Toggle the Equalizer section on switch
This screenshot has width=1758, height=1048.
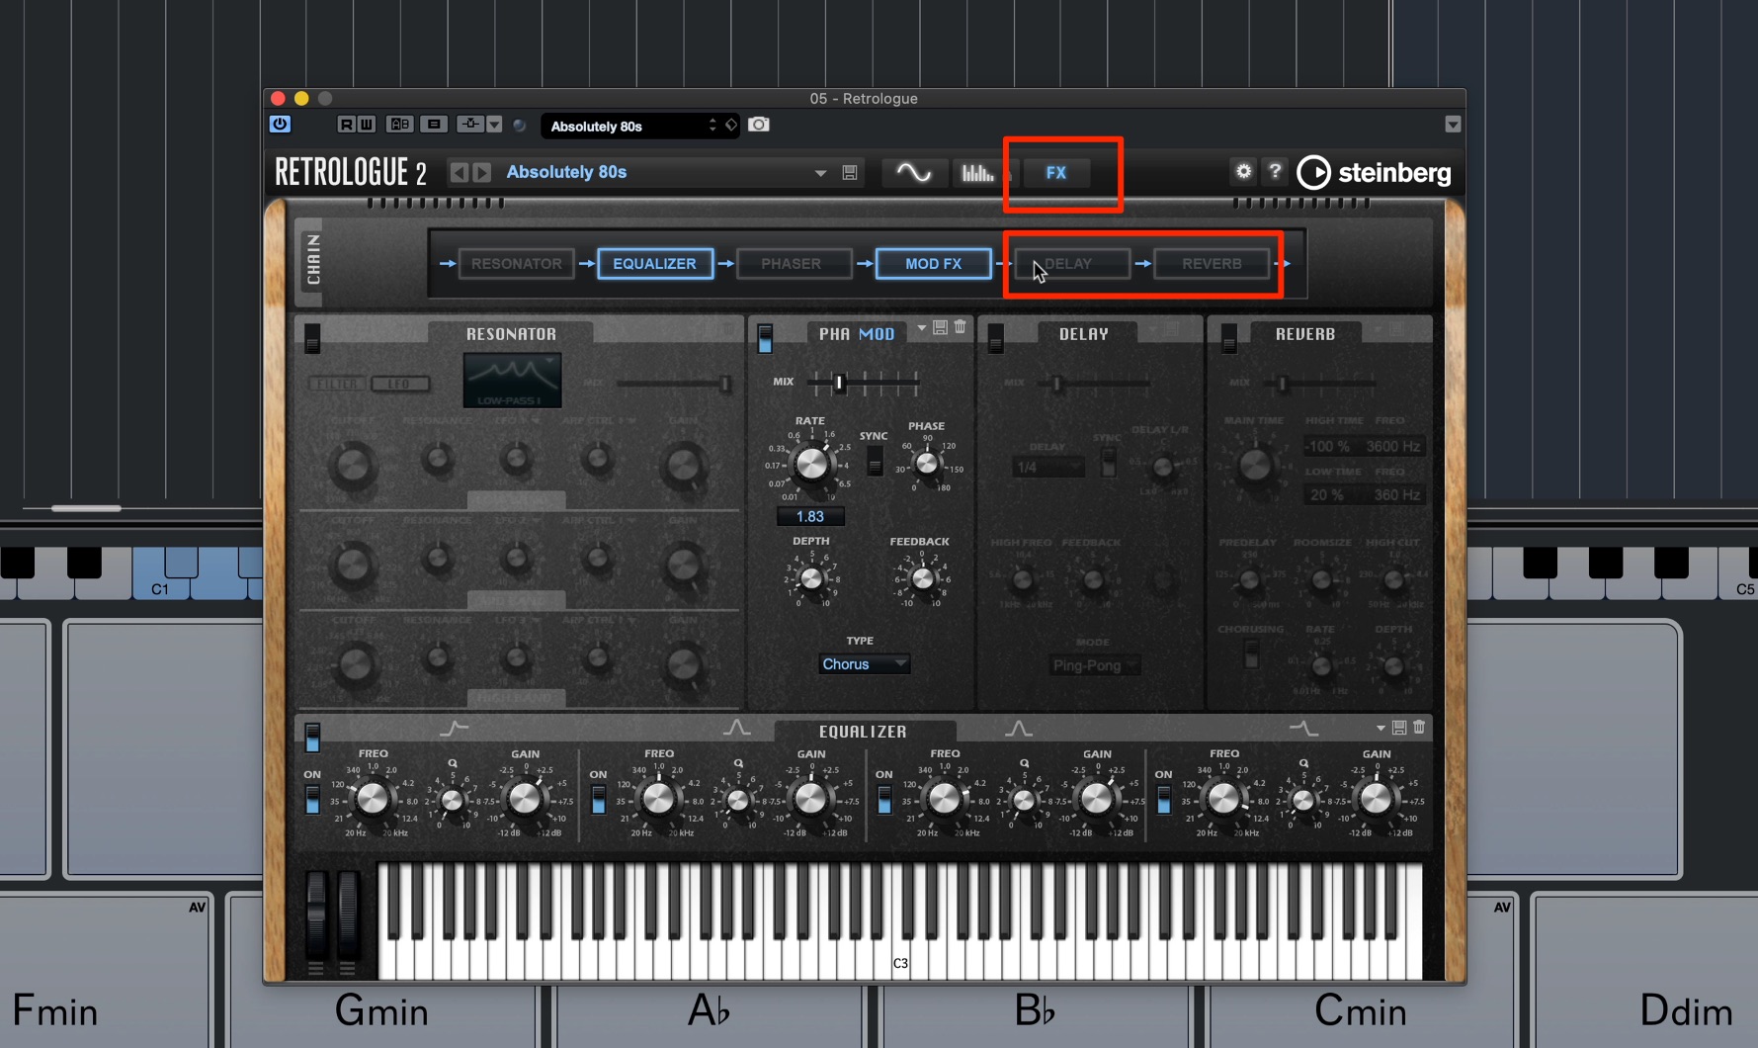(312, 738)
